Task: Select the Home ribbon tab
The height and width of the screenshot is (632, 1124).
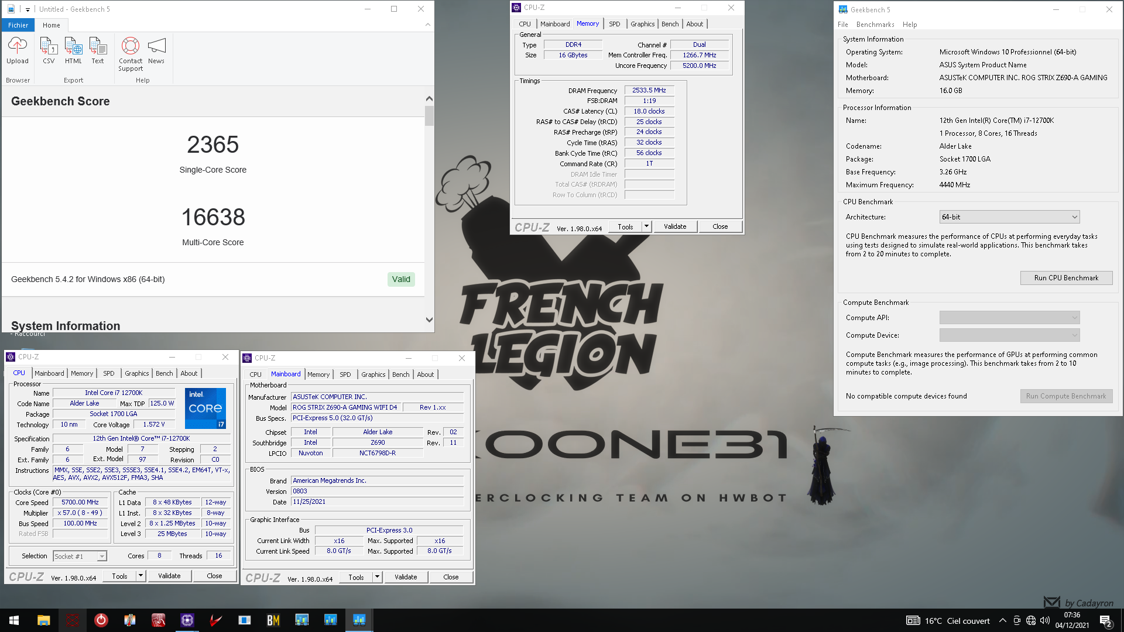Action: click(x=52, y=25)
